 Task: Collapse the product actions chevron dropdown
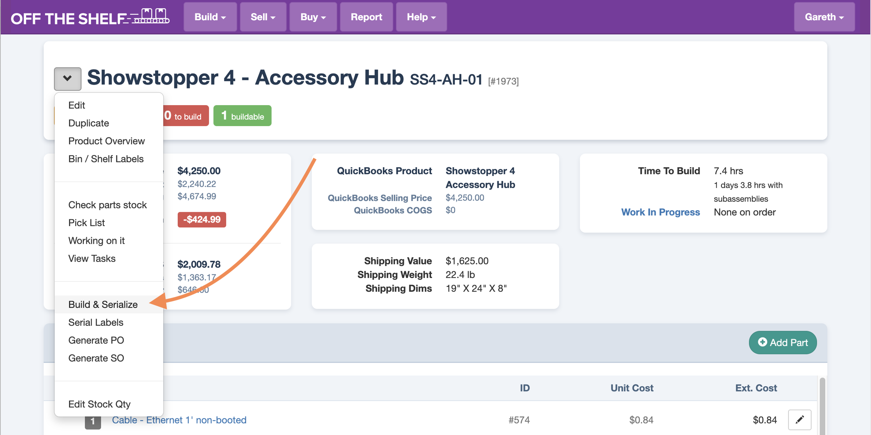[68, 79]
